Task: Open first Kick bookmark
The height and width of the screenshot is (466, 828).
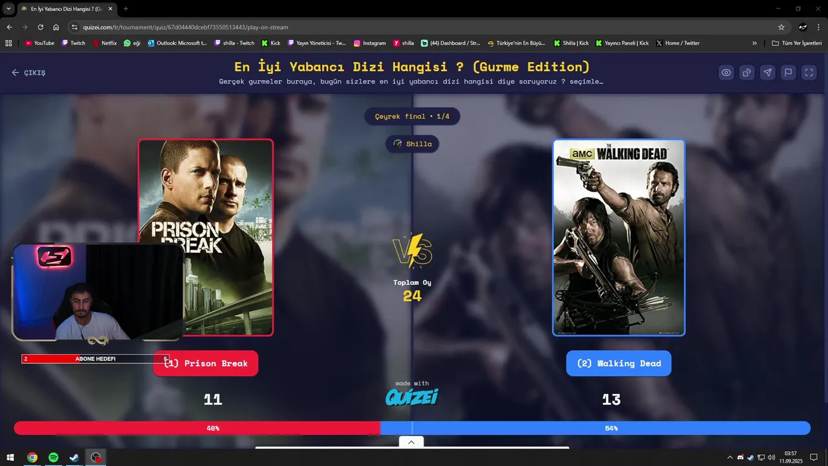Action: 270,43
